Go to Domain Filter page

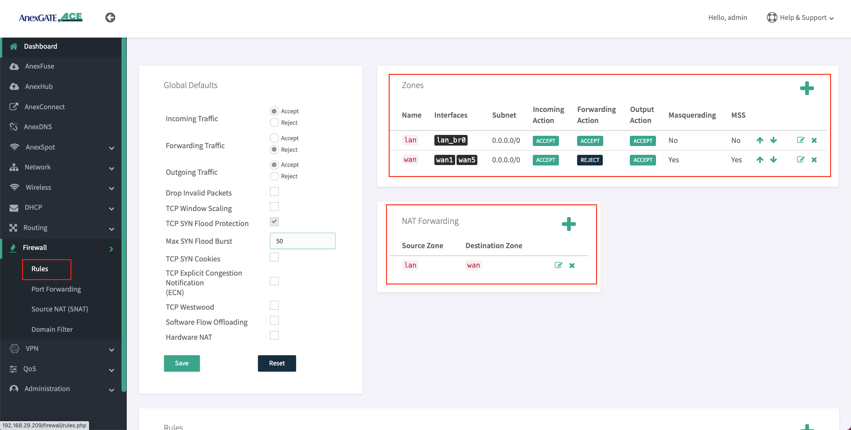(x=52, y=329)
